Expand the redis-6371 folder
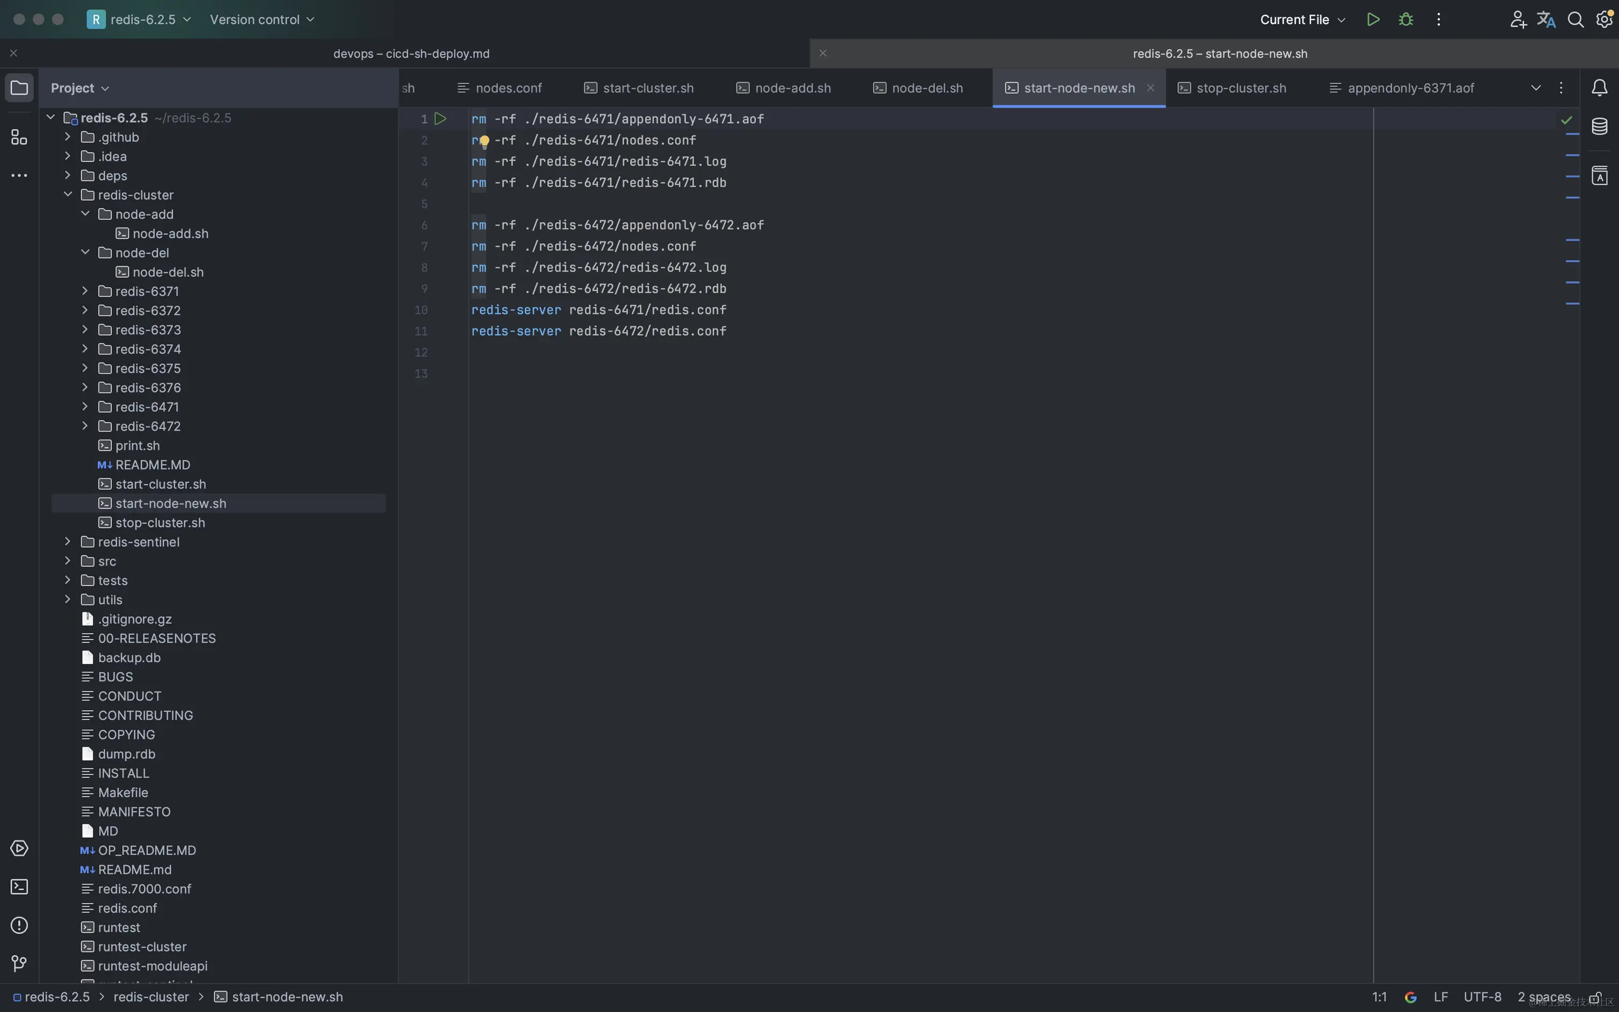Screen dimensions: 1619x1012 coord(85,291)
